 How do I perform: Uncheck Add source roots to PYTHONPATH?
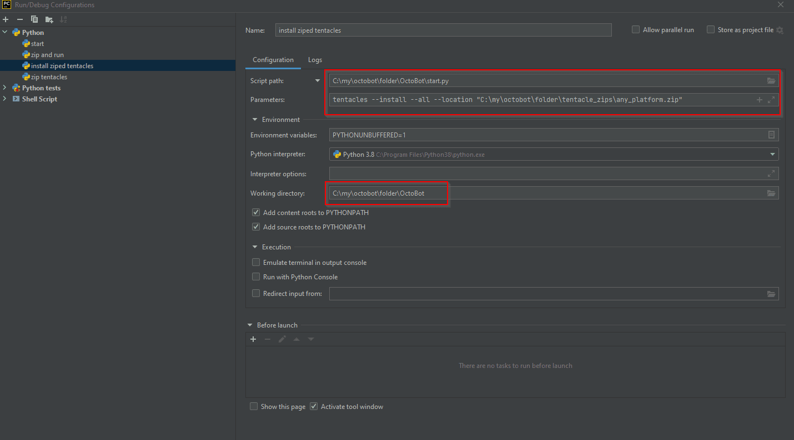coord(256,227)
